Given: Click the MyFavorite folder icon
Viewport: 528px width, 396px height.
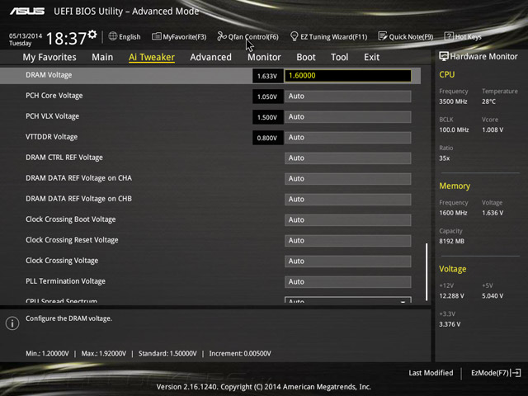Looking at the screenshot, I should click(156, 36).
